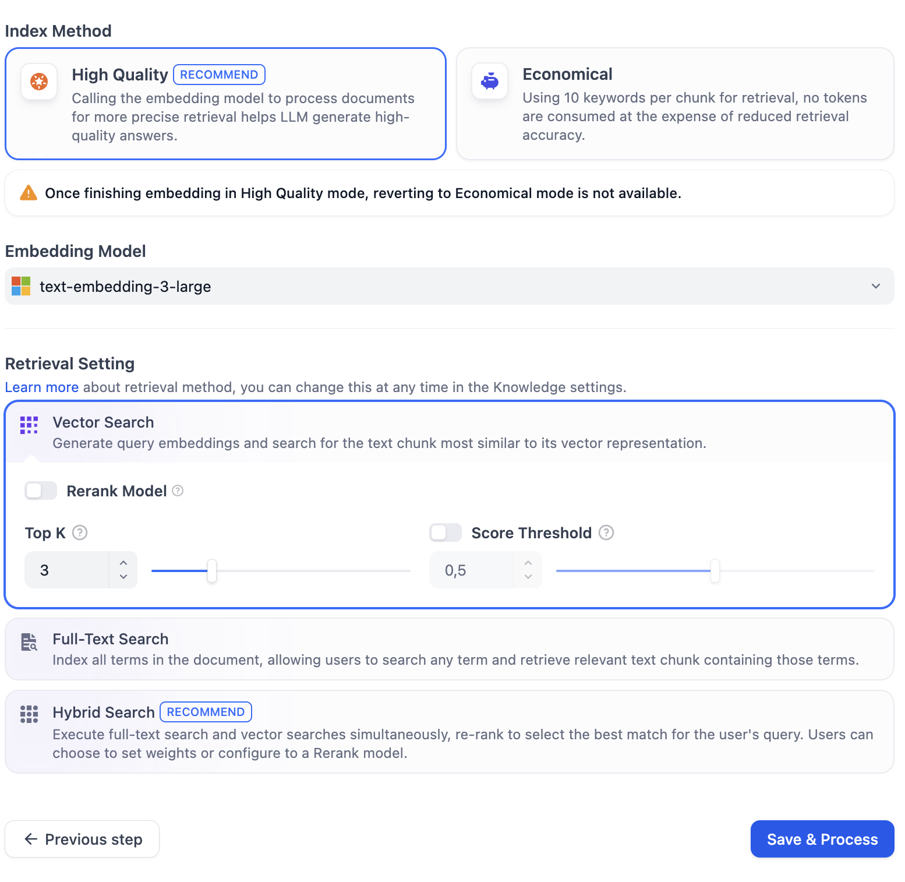This screenshot has height=882, width=905.
Task: Increase Top K with the up arrow
Action: [x=123, y=563]
